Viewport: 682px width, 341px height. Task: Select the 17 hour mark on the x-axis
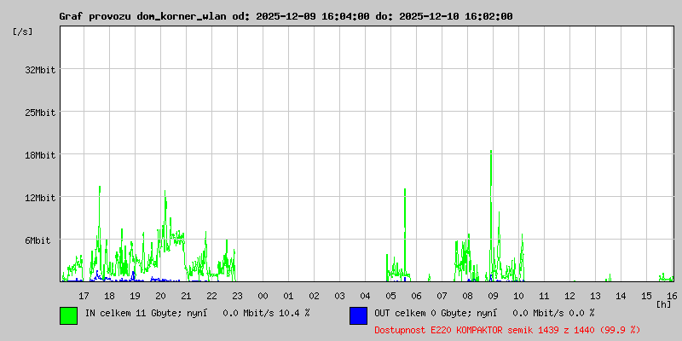[x=84, y=295]
